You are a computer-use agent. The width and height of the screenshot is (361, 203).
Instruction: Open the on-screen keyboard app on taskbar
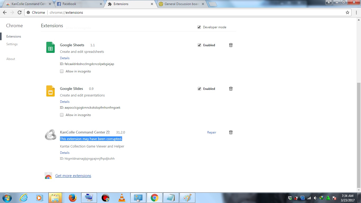[x=89, y=198]
